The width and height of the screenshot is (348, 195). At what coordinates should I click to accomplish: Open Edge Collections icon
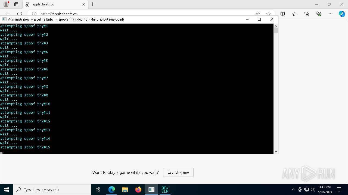[307, 14]
